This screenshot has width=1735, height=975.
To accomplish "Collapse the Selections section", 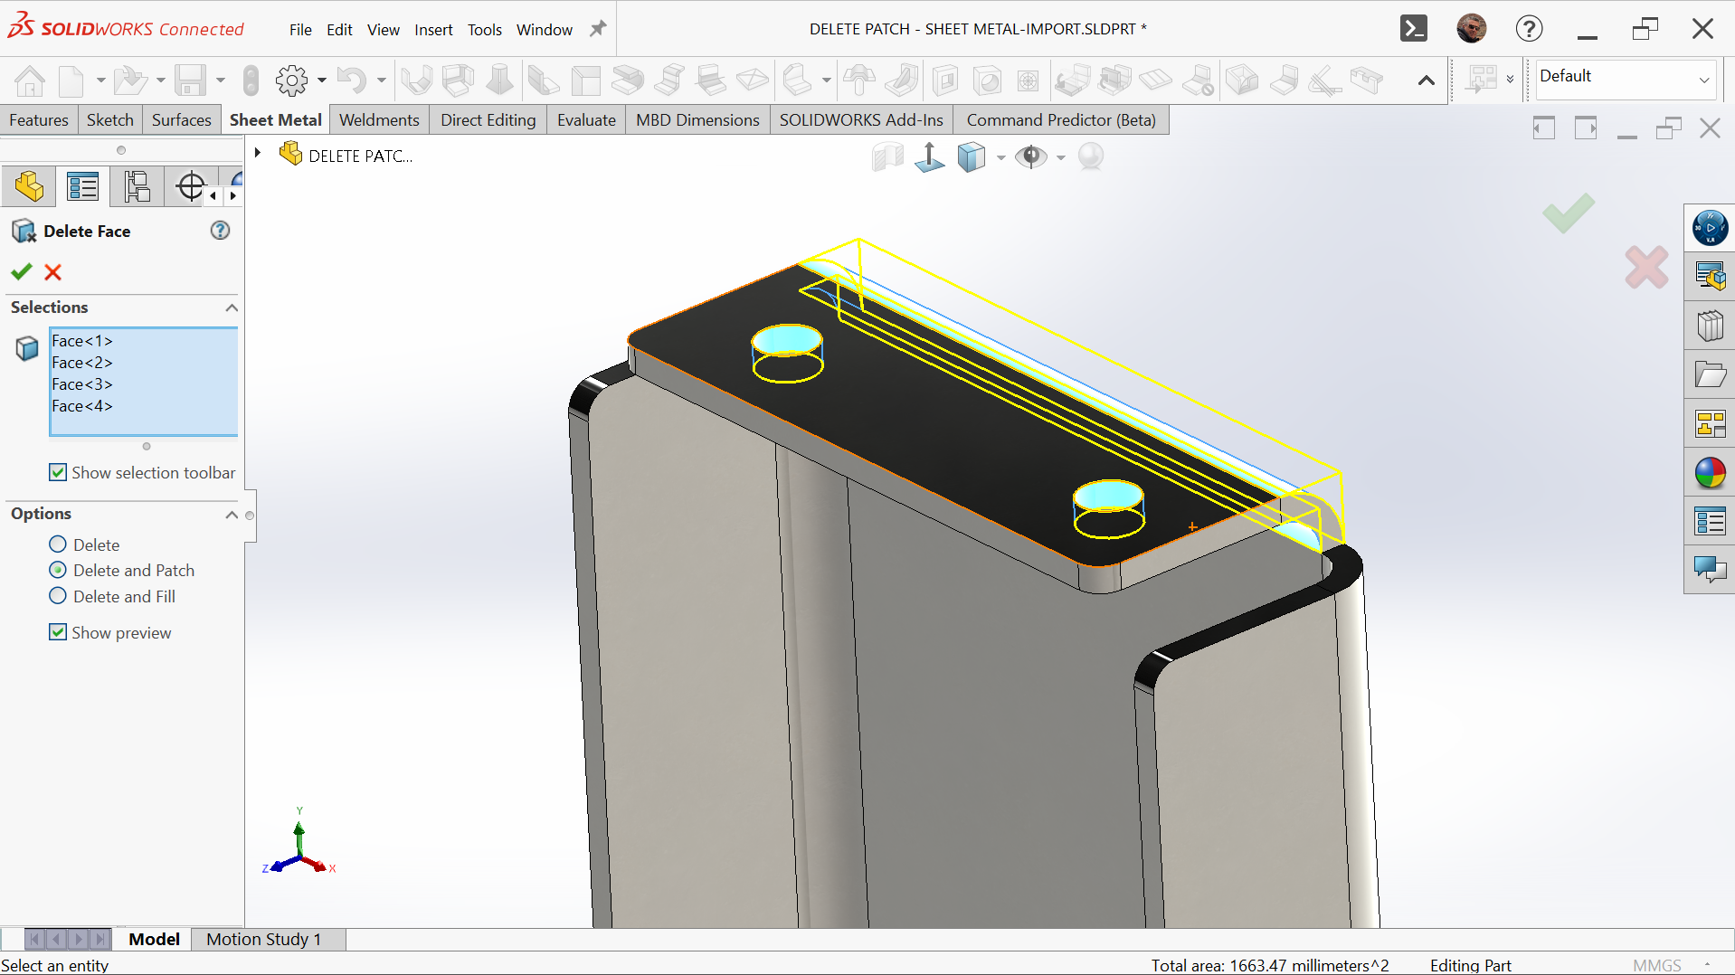I will click(232, 308).
